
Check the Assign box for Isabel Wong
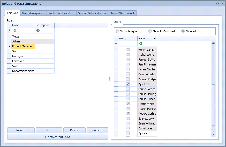[128, 55]
